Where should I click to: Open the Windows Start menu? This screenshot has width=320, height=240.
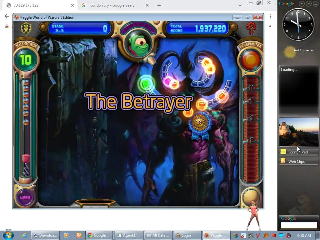pyautogui.click(x=8, y=235)
